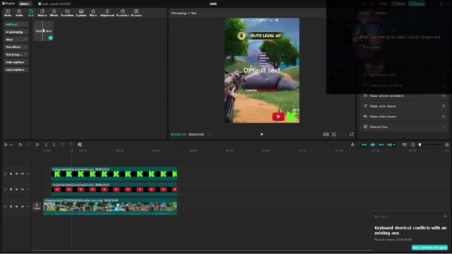Click the Default text preset card
452x254 pixels.
pyautogui.click(x=43, y=31)
